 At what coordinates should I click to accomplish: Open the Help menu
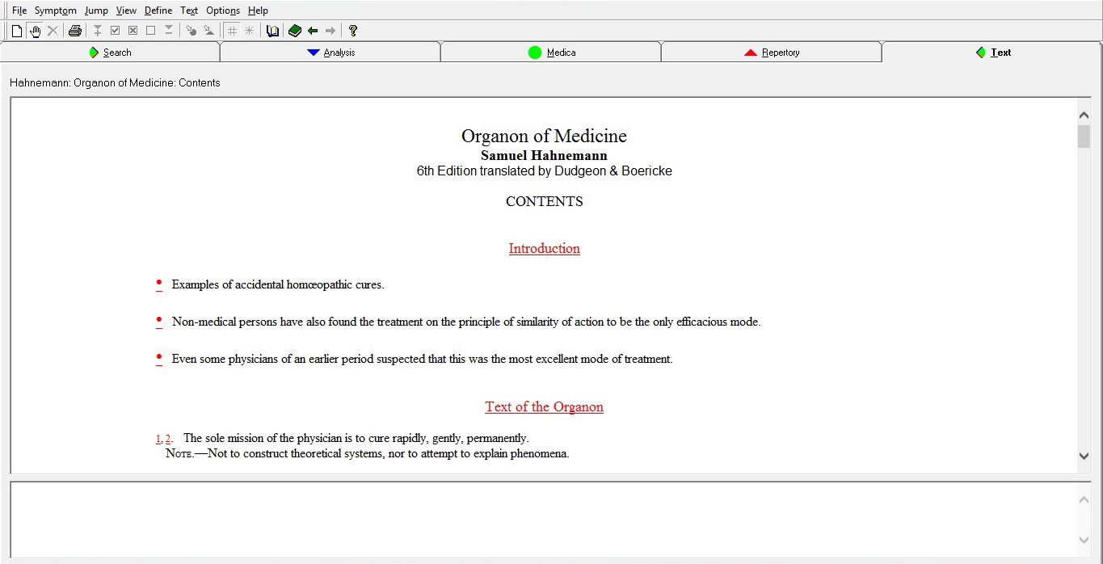point(258,11)
